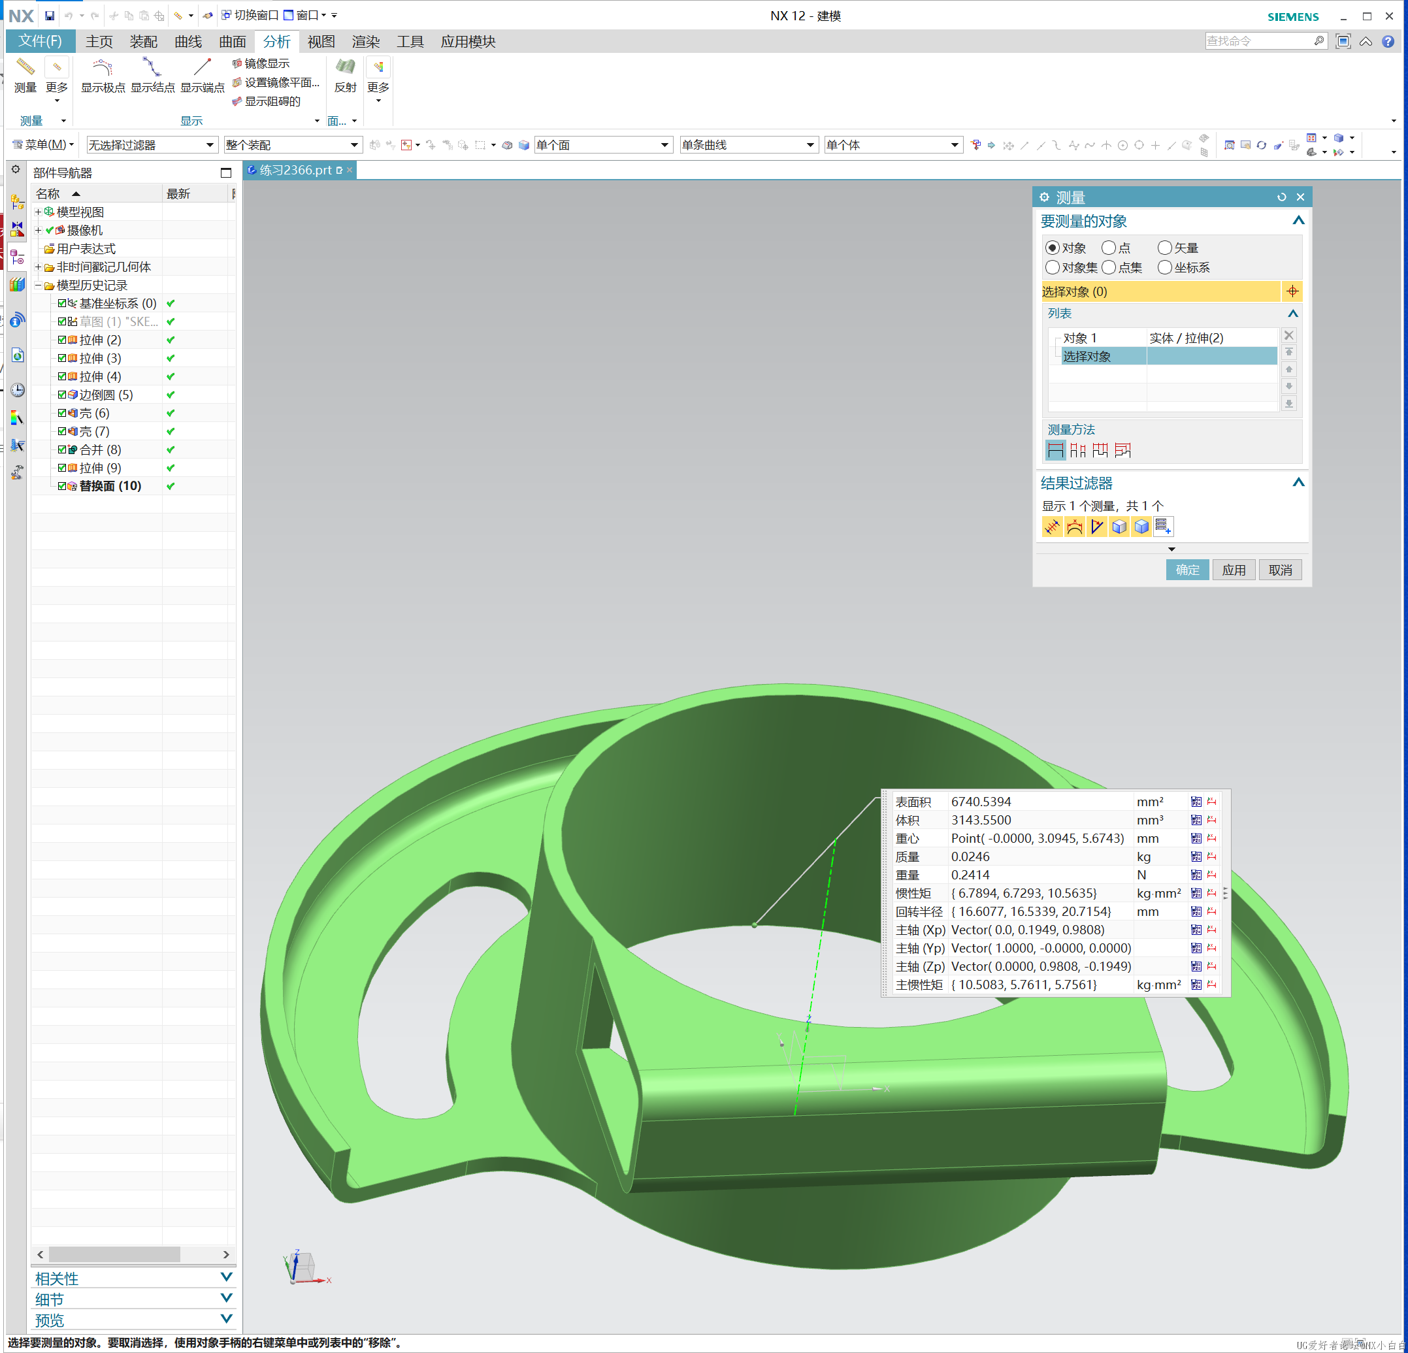
Task: Open assembly navigator sidebar icon
Action: point(17,203)
